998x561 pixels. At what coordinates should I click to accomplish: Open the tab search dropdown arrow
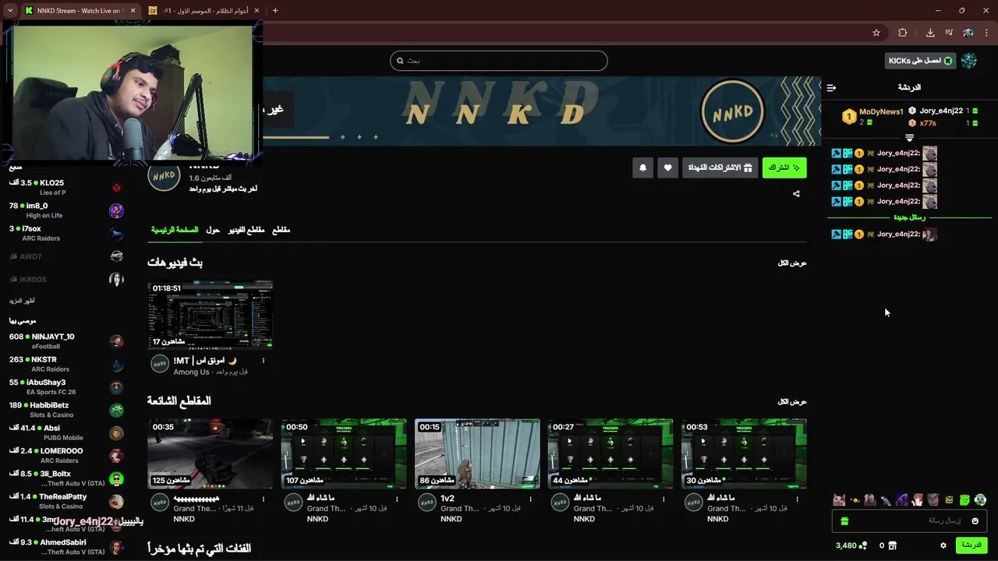click(x=10, y=10)
